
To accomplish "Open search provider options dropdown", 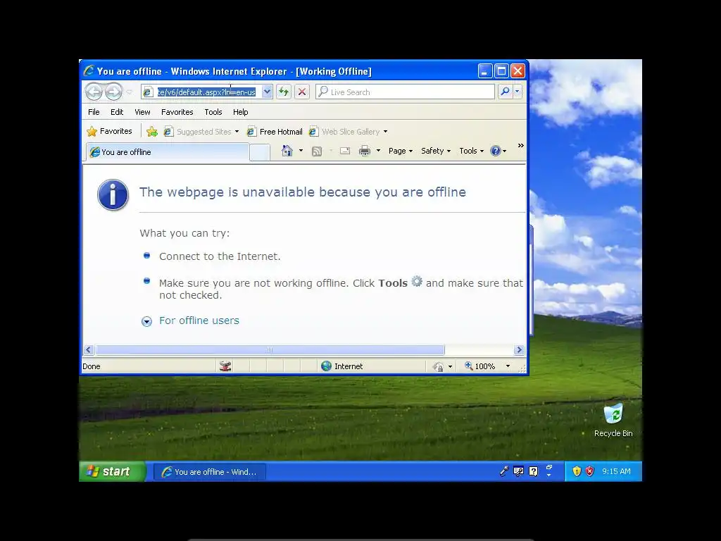I will pyautogui.click(x=518, y=92).
